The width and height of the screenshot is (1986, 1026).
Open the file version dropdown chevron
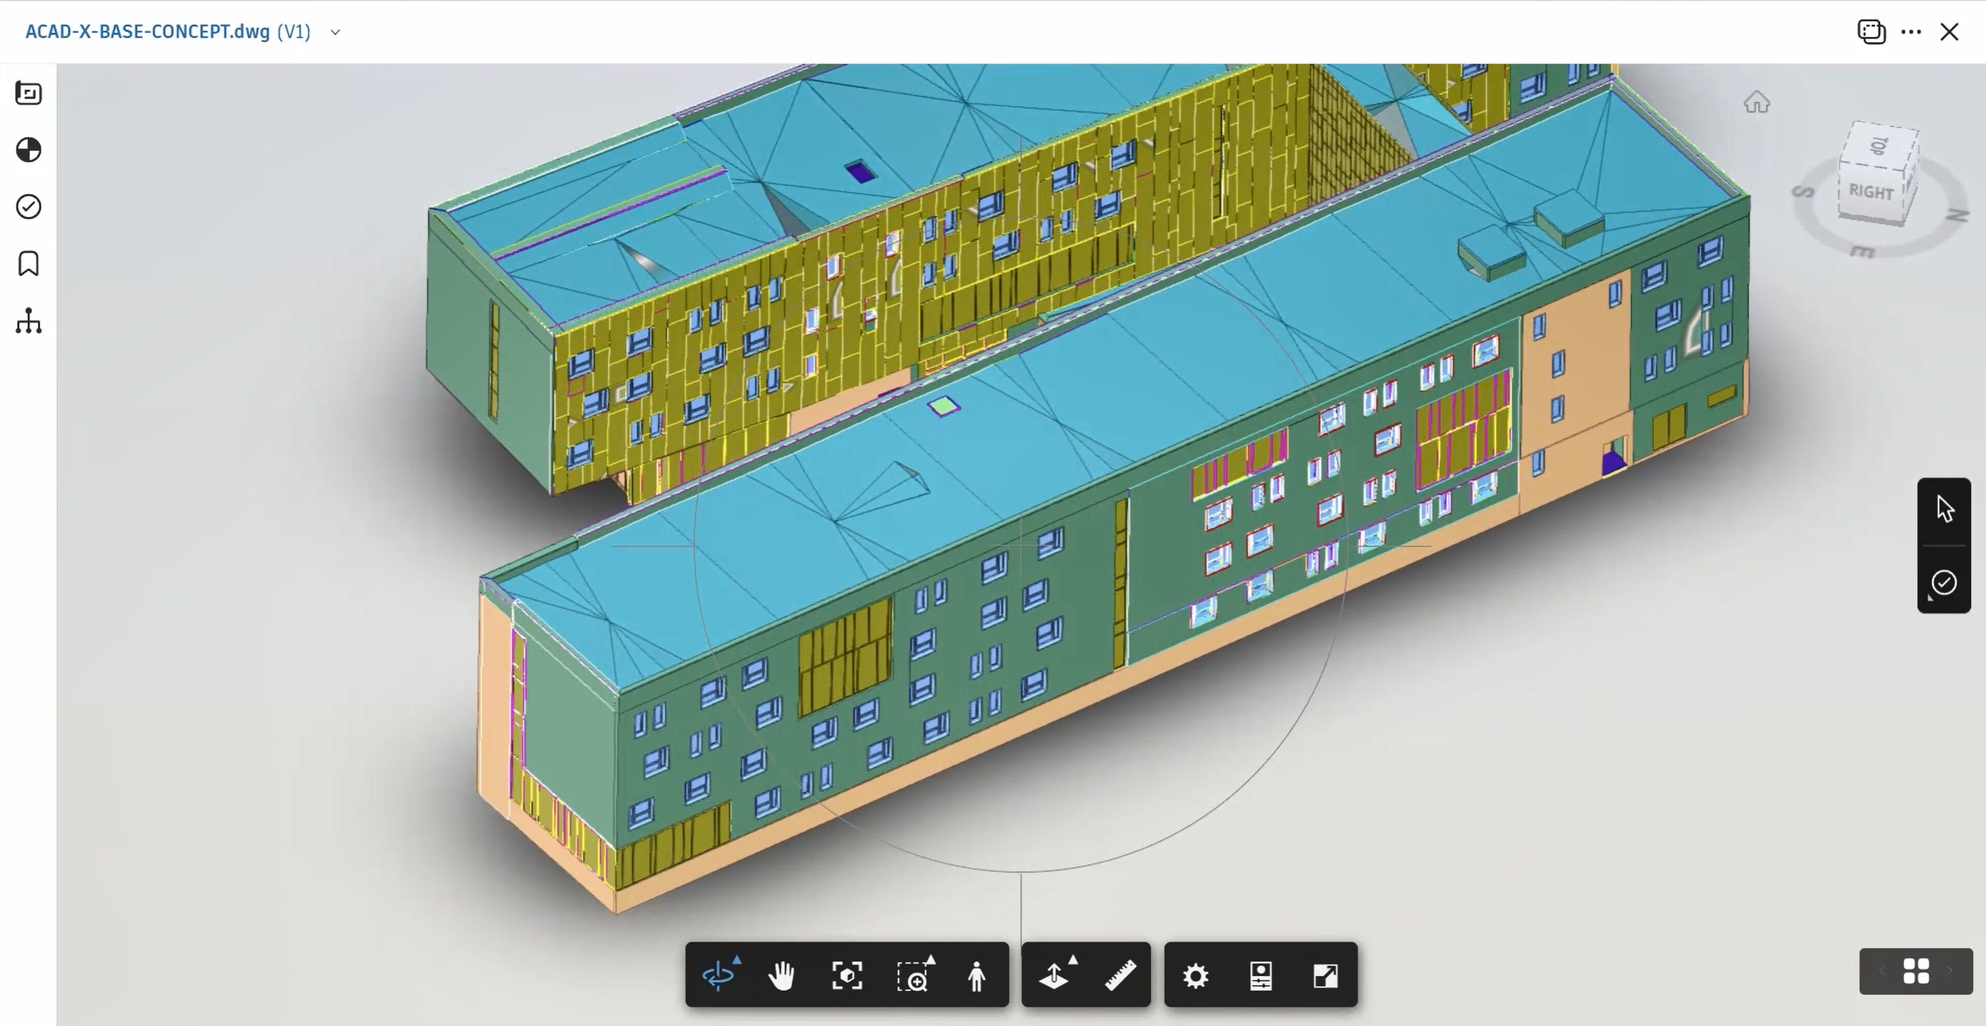tap(335, 33)
